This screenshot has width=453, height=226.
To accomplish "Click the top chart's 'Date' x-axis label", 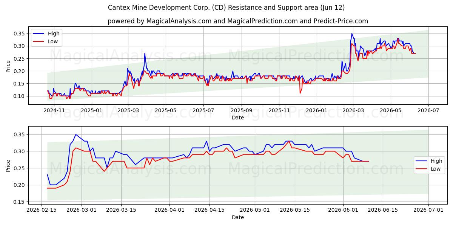I will click(x=238, y=118).
